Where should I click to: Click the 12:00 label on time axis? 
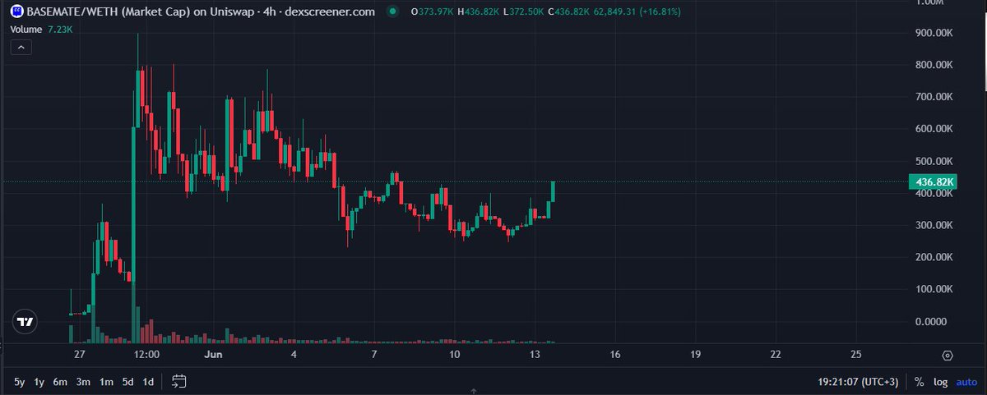[x=146, y=355]
